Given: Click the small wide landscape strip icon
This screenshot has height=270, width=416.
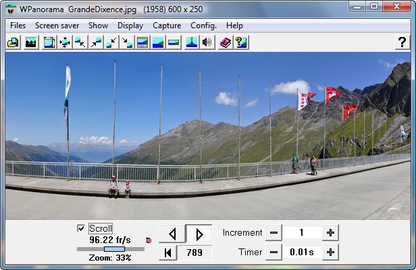Looking at the screenshot, I should tap(174, 42).
